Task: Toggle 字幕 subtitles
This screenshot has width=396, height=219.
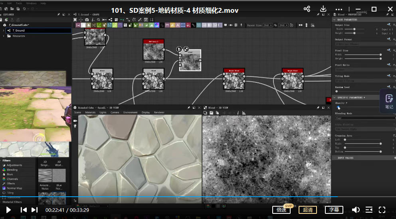Action: pos(334,210)
